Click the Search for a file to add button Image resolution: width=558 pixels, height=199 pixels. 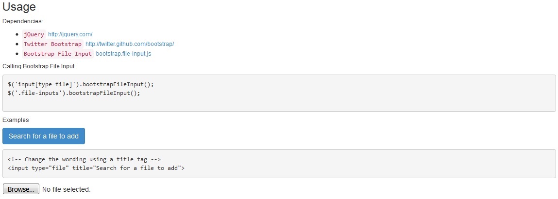coord(44,136)
